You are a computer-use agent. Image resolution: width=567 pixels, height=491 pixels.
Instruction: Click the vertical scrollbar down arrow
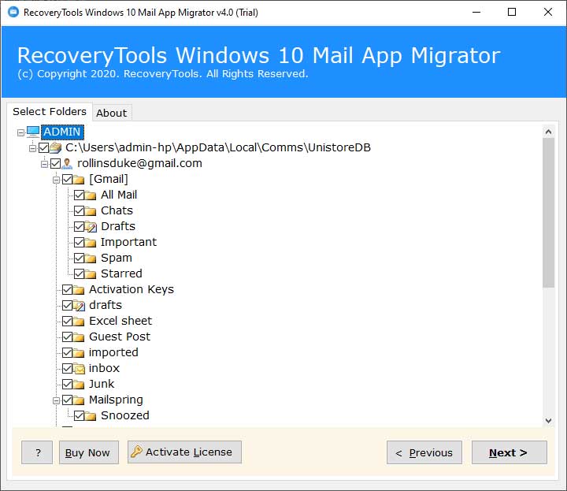pos(548,421)
